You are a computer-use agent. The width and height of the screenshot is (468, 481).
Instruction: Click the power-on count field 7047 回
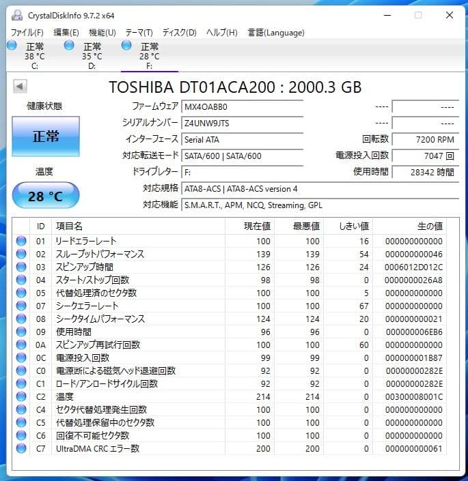(426, 156)
